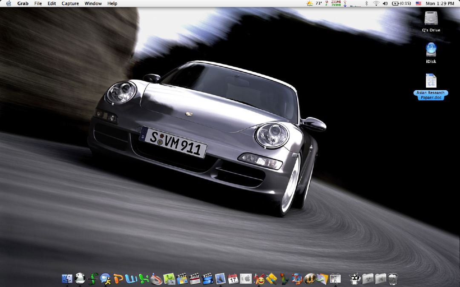Screen dimensions: 460x287
Task: Open the Wi-Fi status menu
Action: pos(376,3)
